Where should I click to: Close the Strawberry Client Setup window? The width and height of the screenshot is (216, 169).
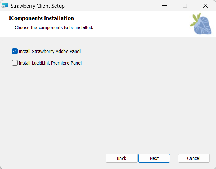205,6
